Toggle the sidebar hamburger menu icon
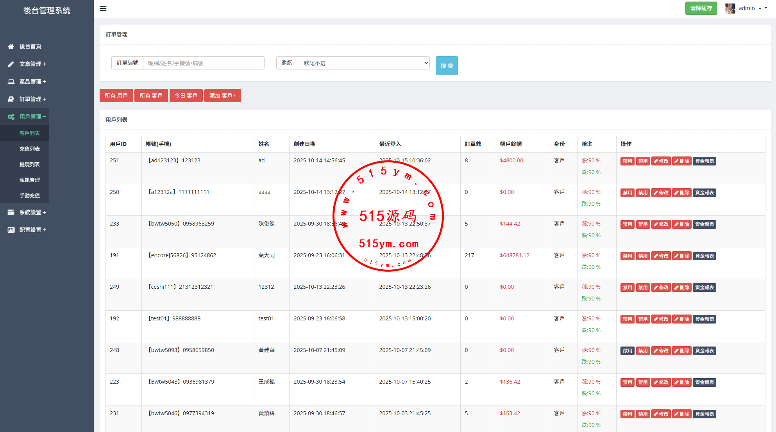Screen dimensions: 776x432 (103, 9)
